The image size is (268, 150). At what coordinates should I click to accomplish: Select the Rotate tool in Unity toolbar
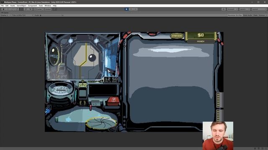click(x=12, y=9)
